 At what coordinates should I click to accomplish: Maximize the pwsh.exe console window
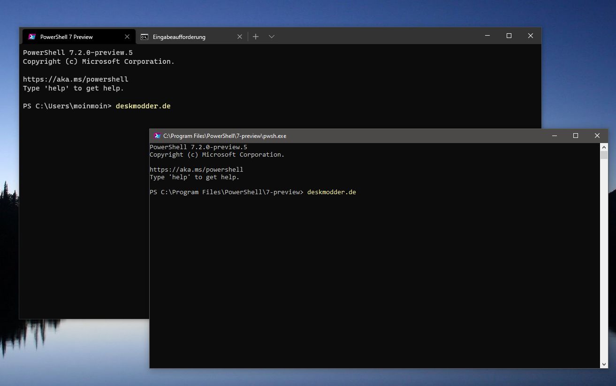click(576, 136)
